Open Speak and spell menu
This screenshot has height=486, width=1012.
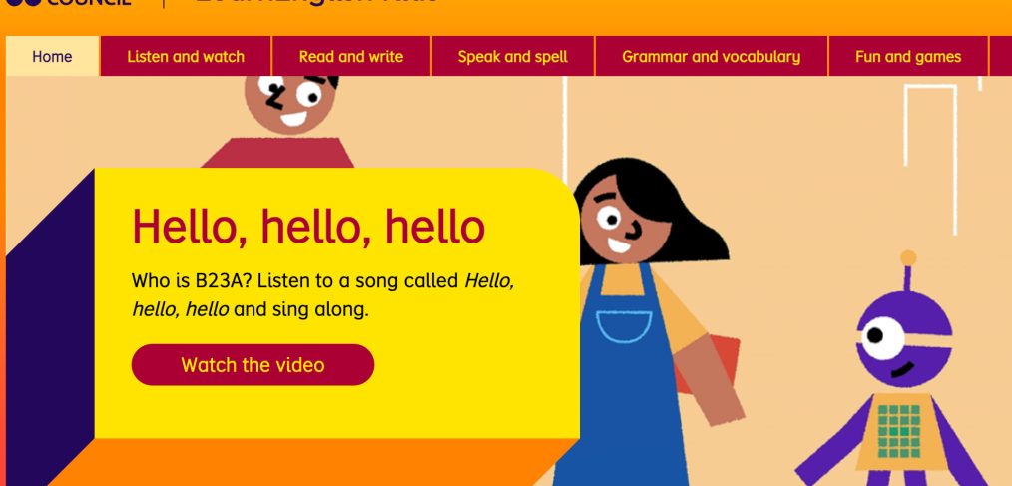[512, 56]
